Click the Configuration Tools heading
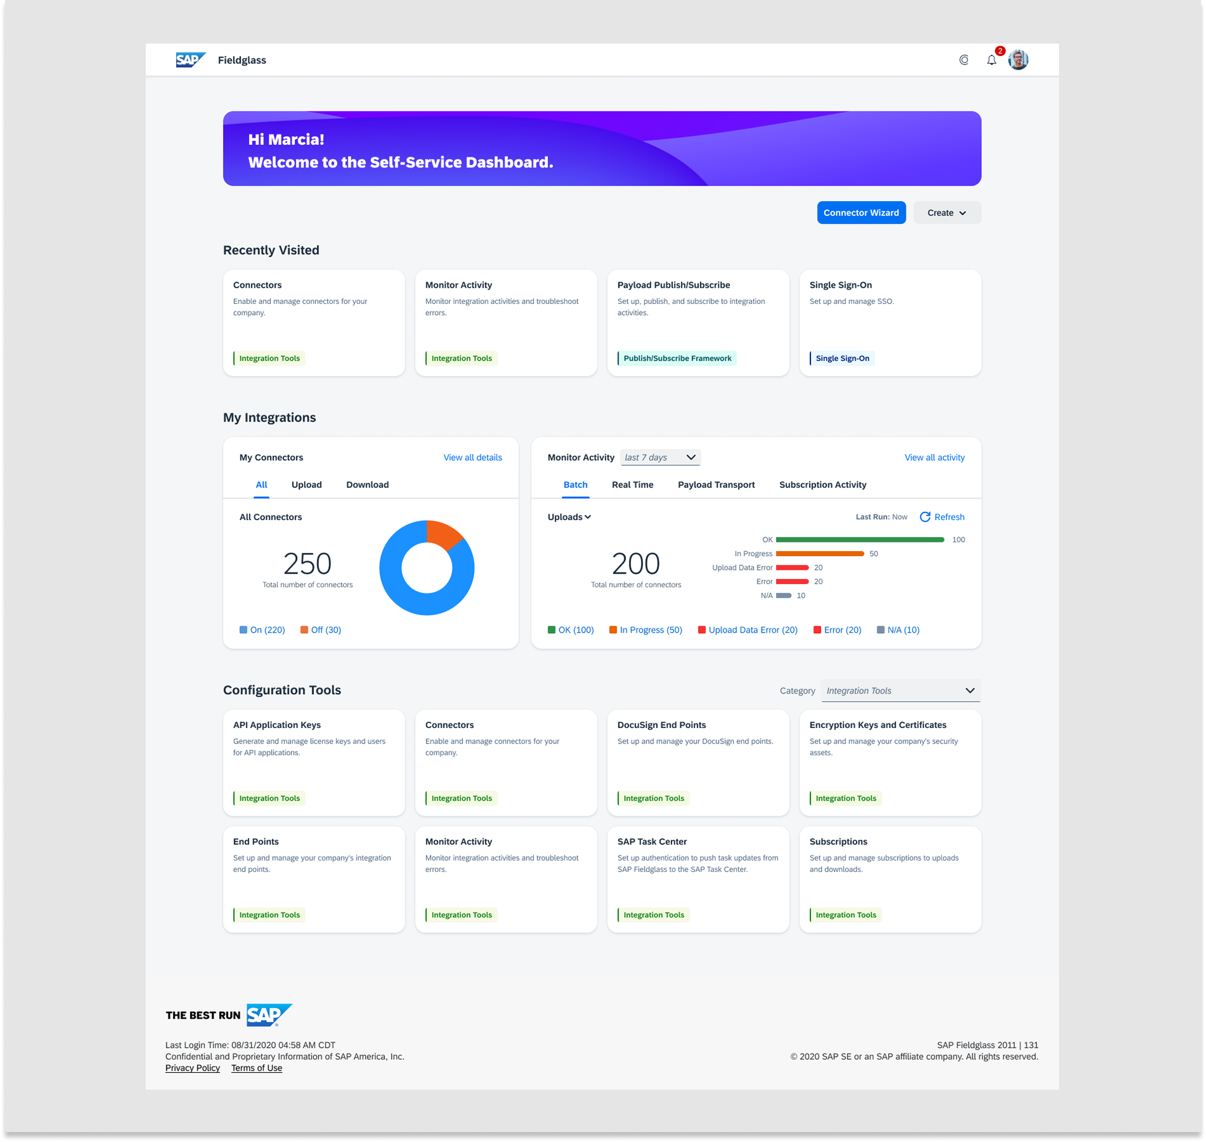Image resolution: width=1206 pixels, height=1142 pixels. (282, 691)
